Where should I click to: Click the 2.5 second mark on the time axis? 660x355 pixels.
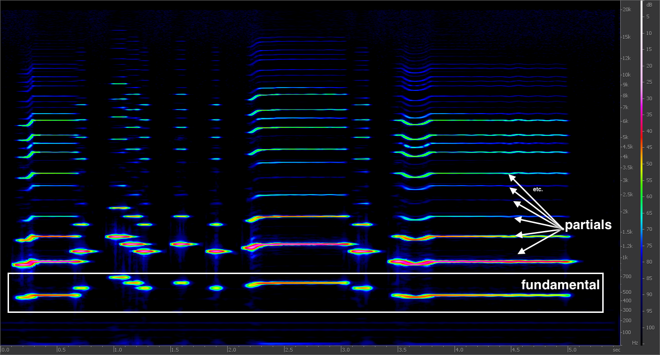[288, 349]
